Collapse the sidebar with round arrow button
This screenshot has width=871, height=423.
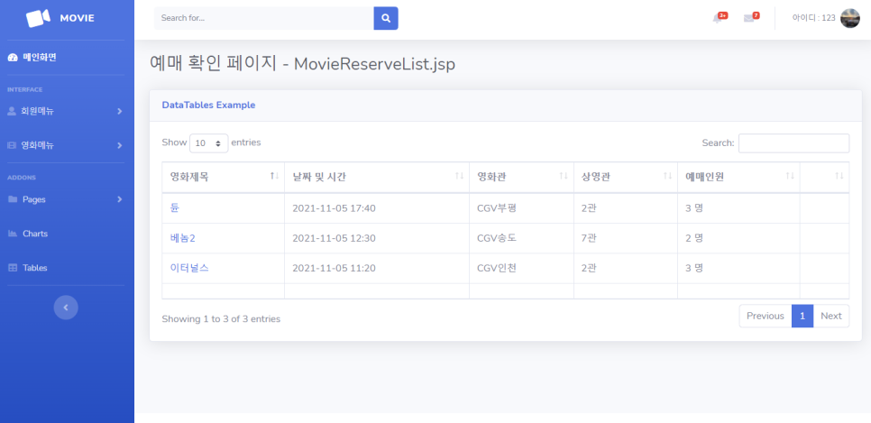point(66,308)
